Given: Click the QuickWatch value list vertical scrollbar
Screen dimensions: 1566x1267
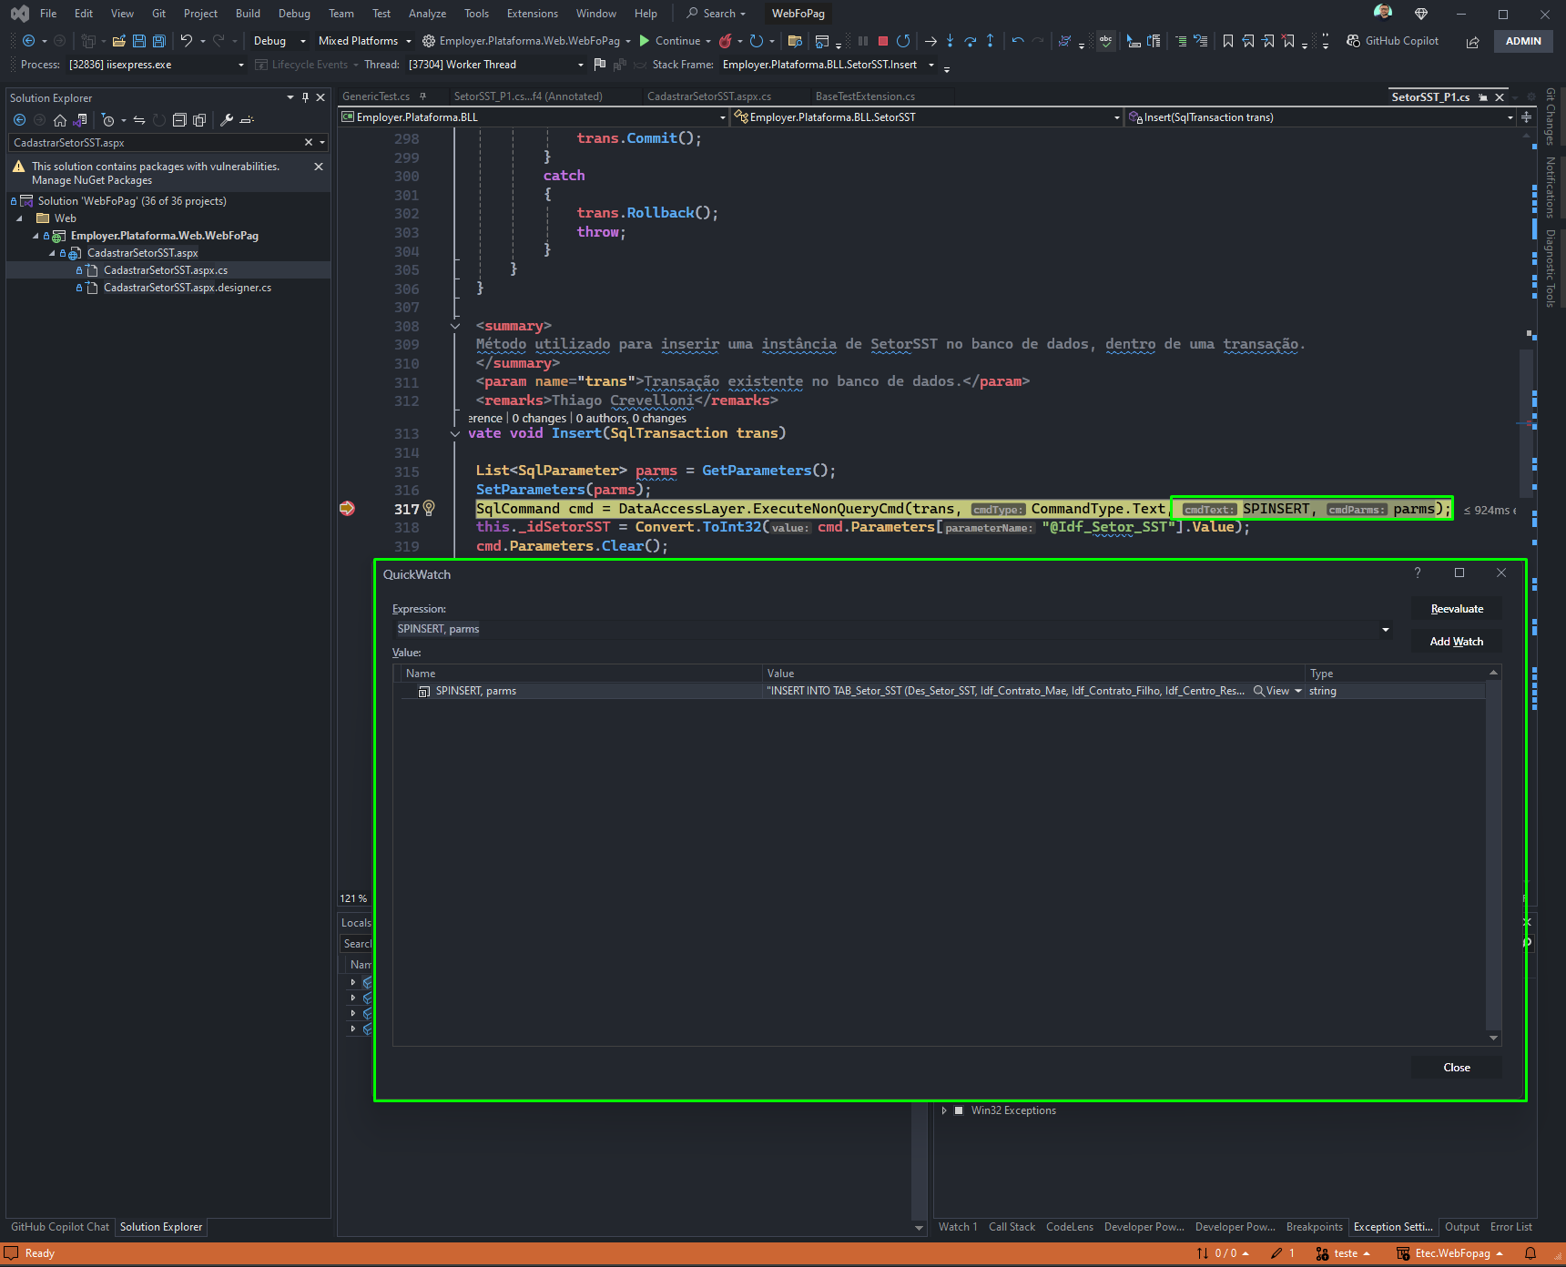Looking at the screenshot, I should click(x=1493, y=856).
